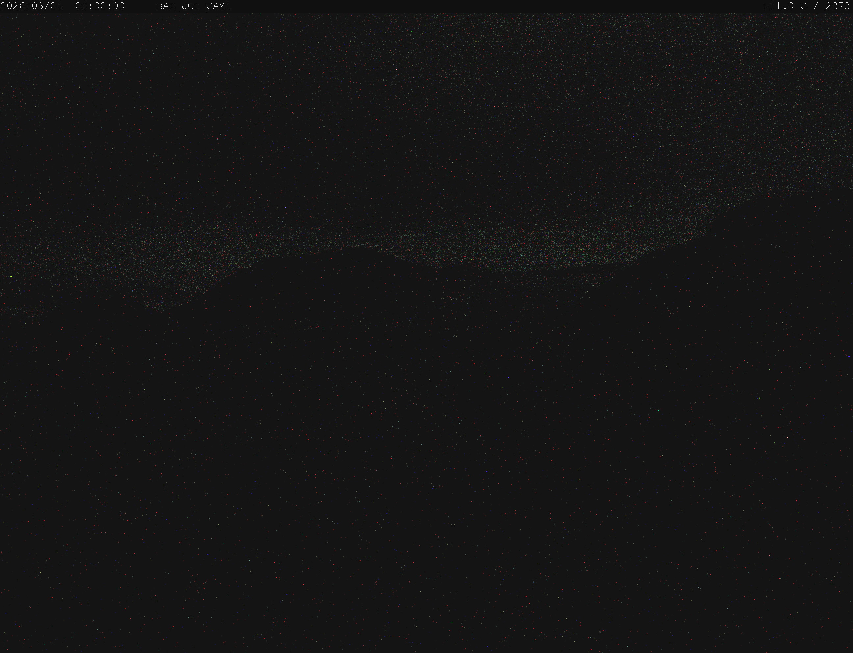Click the hour digits 04 in time
This screenshot has width=853, height=653.
(81, 6)
